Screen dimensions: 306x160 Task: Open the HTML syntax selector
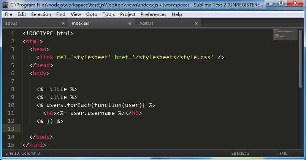pos(282,154)
